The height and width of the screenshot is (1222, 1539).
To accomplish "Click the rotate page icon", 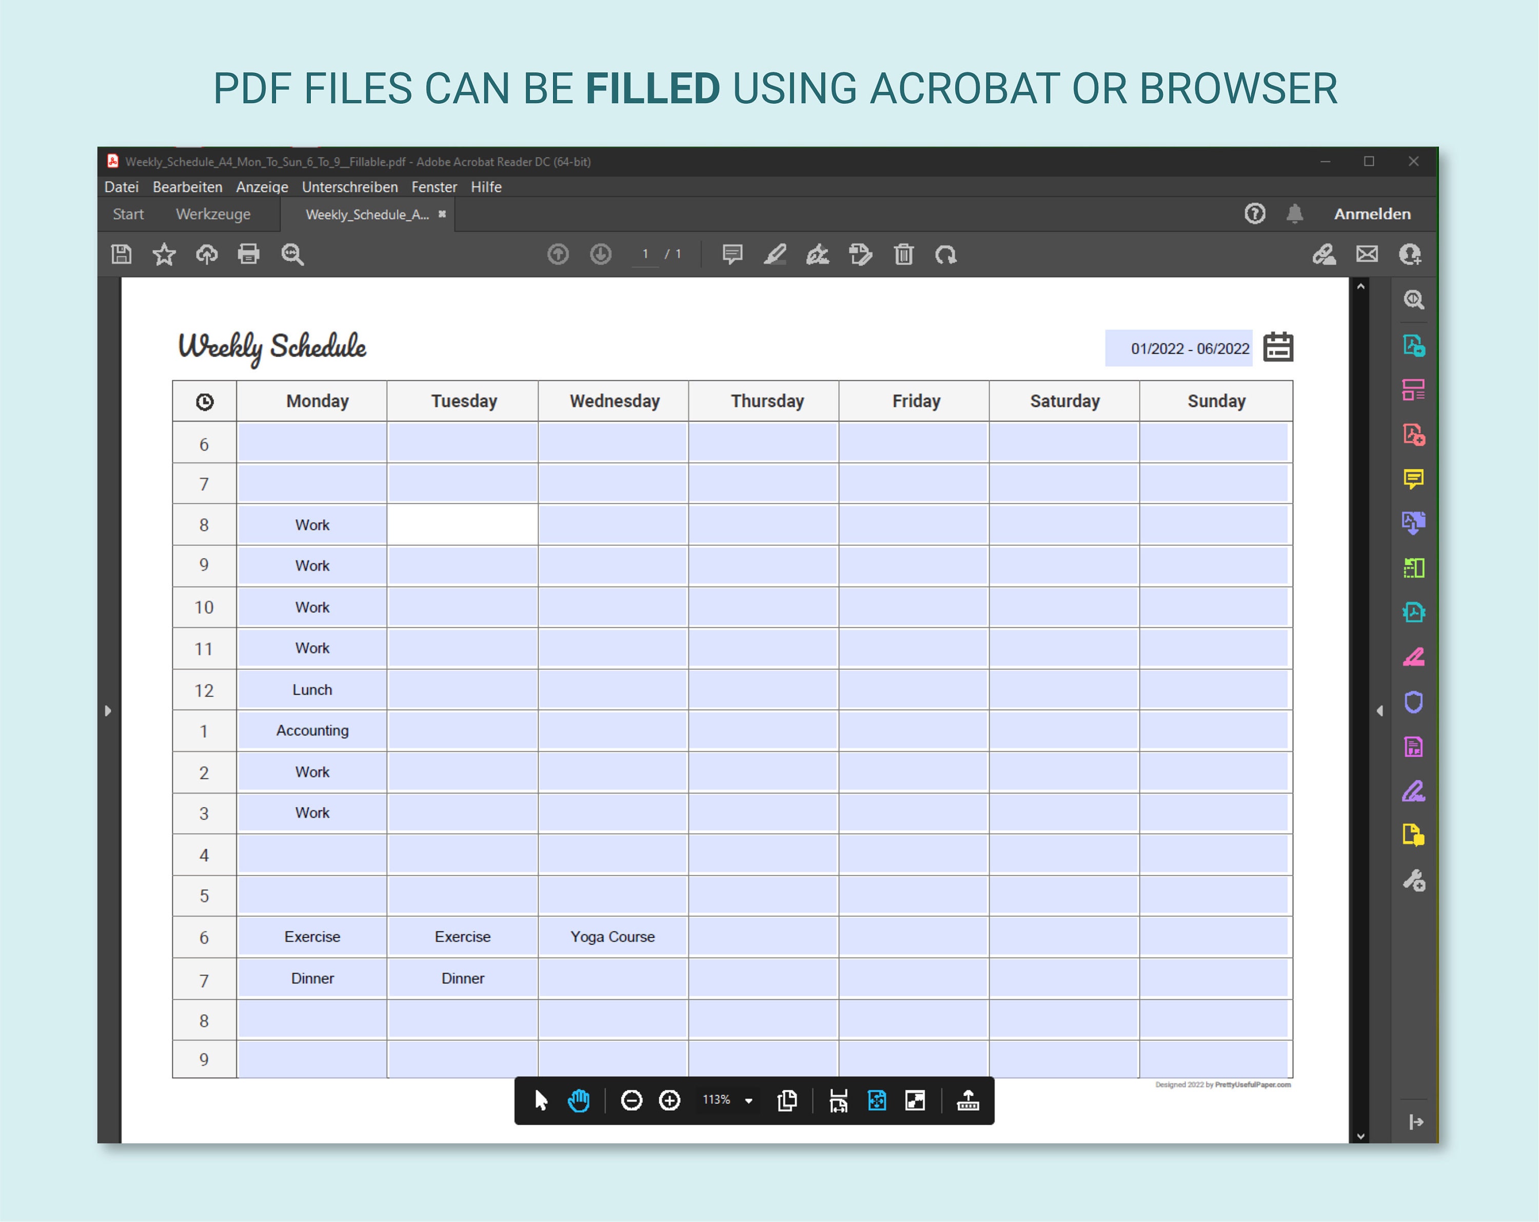I will pos(946,254).
